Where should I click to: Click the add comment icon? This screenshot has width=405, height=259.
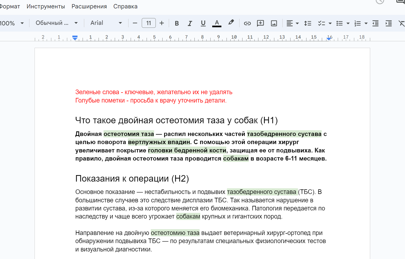[260, 23]
